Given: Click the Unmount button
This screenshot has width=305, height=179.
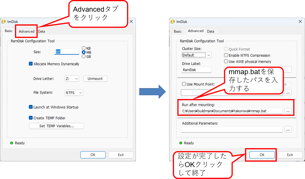Looking at the screenshot, I should (x=95, y=78).
